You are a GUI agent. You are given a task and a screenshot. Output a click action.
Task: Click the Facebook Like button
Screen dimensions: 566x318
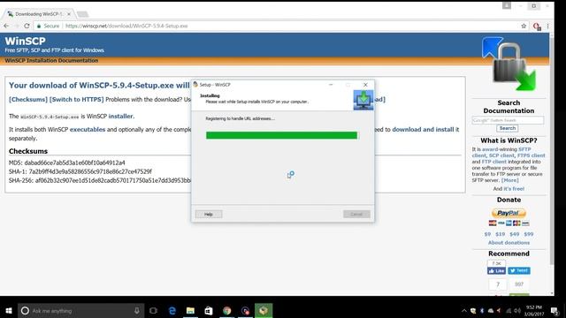[x=496, y=271]
